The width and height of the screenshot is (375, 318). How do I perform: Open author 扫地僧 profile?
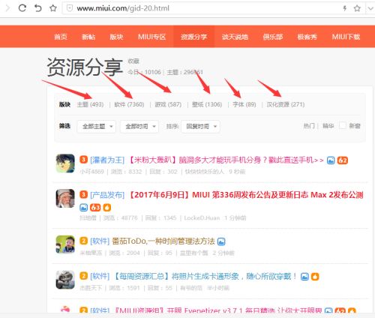pos(88,218)
